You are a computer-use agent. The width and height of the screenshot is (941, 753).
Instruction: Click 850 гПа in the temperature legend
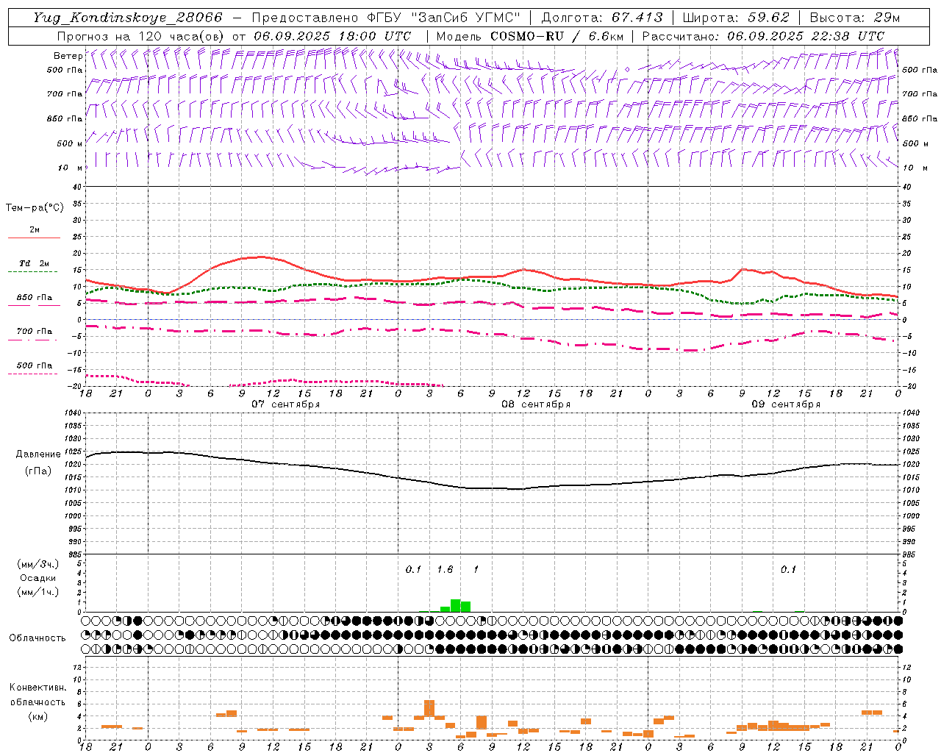tap(35, 298)
